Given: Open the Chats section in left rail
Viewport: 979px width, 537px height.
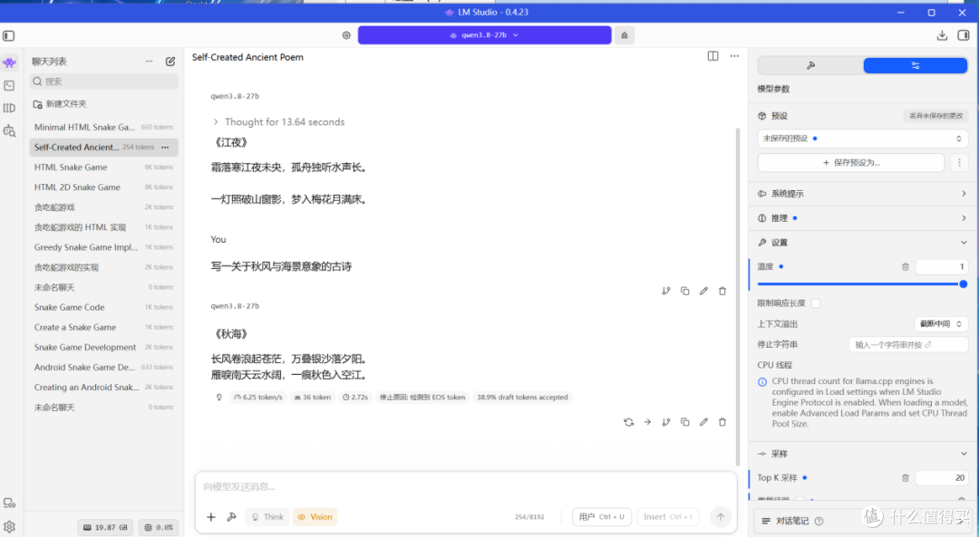Looking at the screenshot, I should 9,62.
